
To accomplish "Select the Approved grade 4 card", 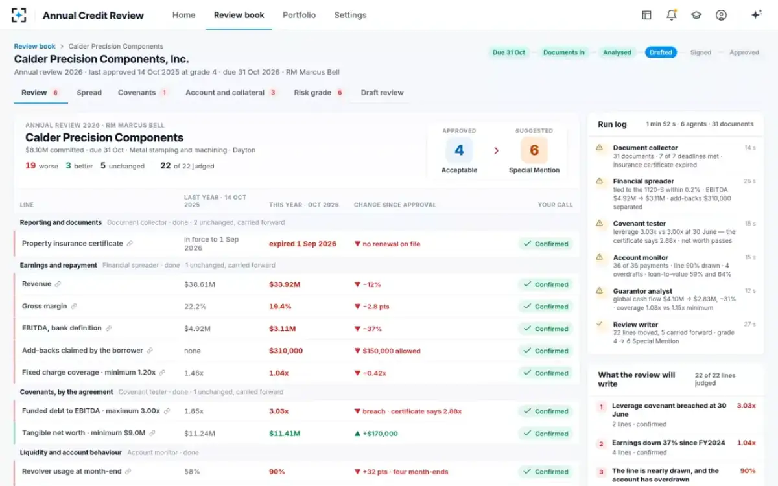I will coord(459,151).
